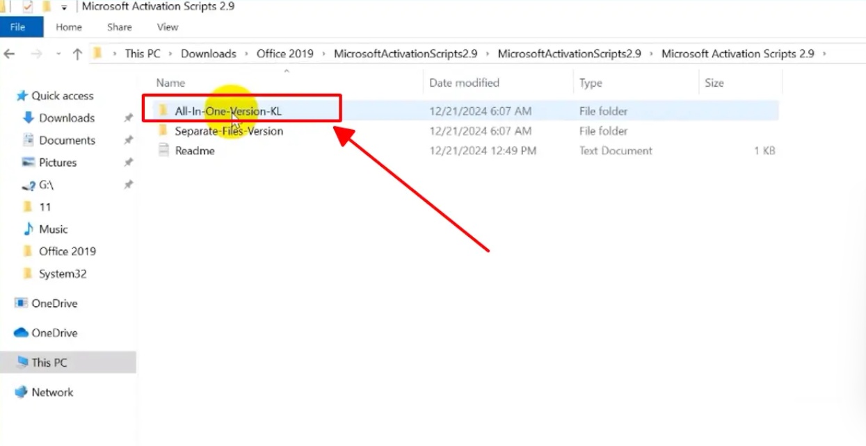Click the Readme date 12/21/2024 12:49 PM
The width and height of the screenshot is (866, 446).
pos(483,151)
